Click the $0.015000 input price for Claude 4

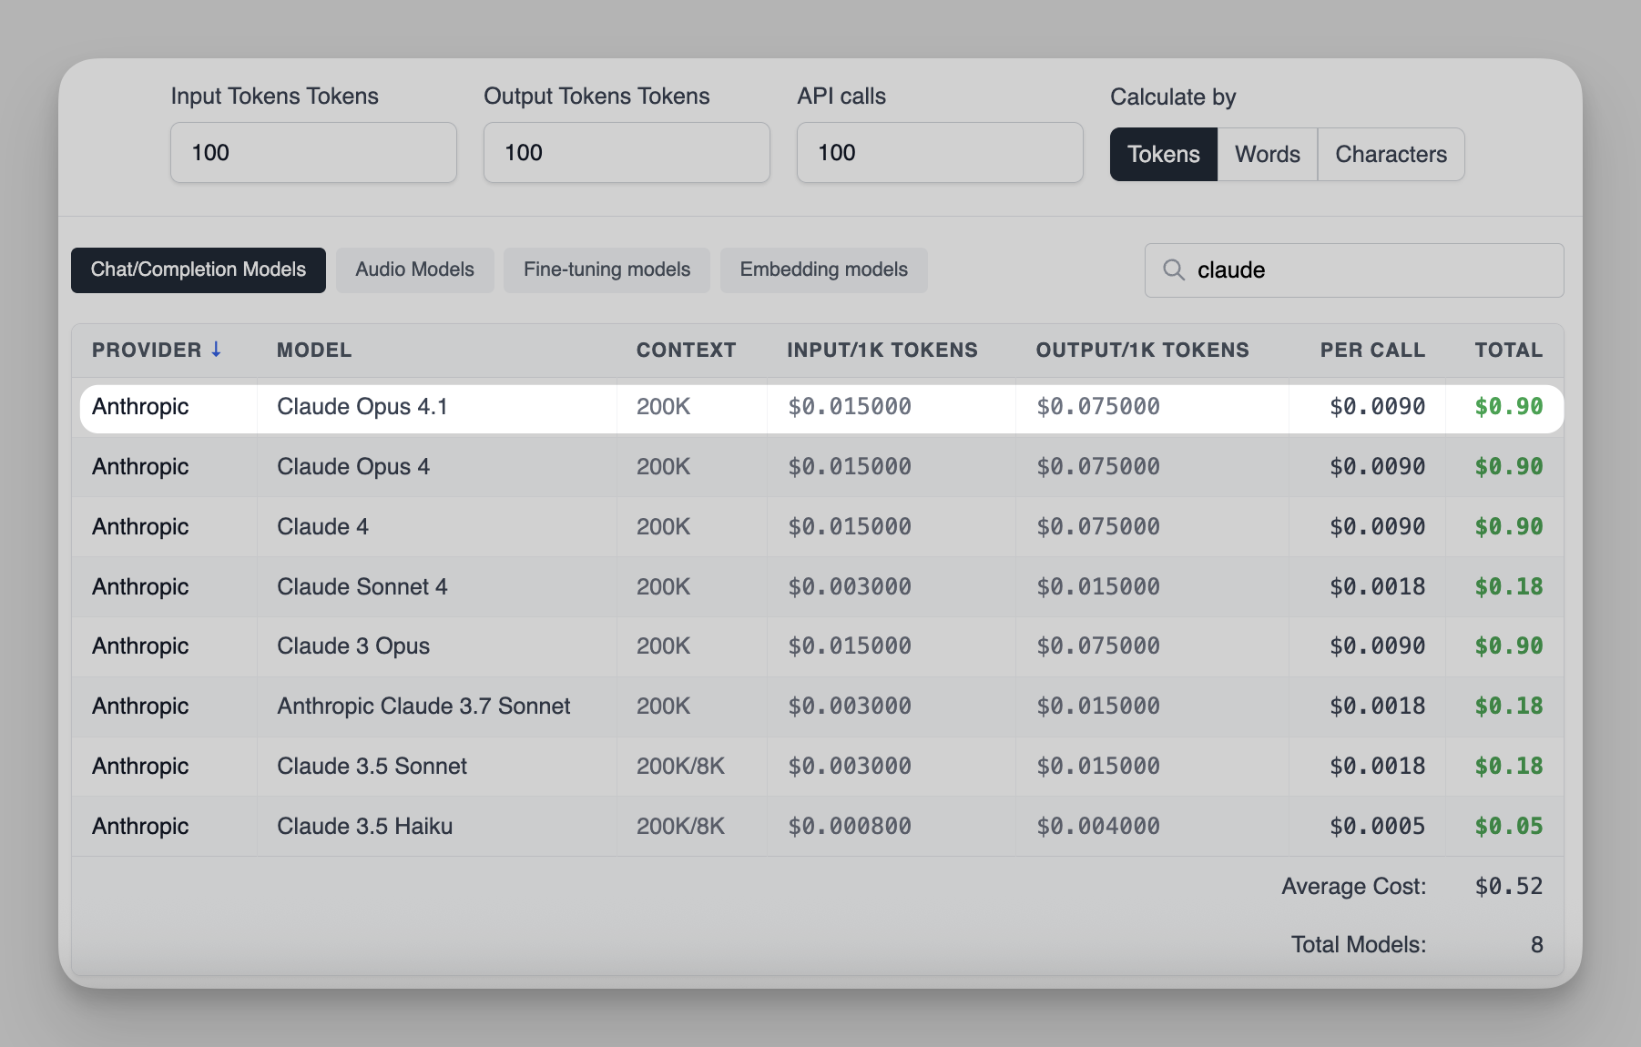850,527
